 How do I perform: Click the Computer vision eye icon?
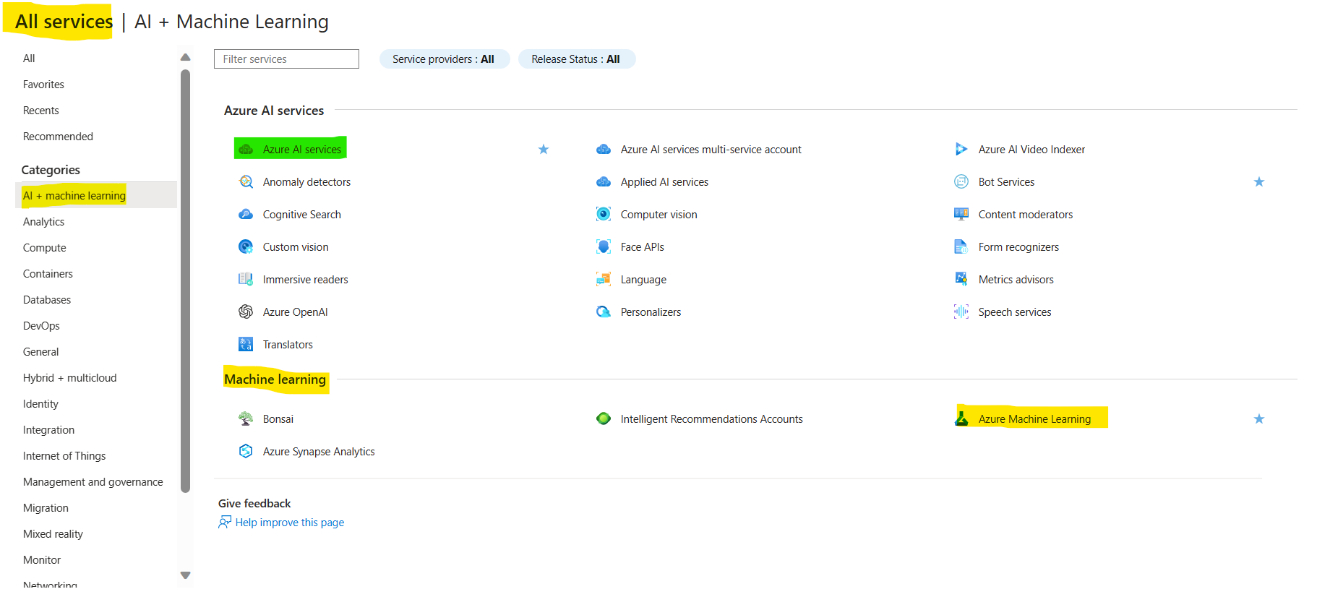(x=604, y=215)
